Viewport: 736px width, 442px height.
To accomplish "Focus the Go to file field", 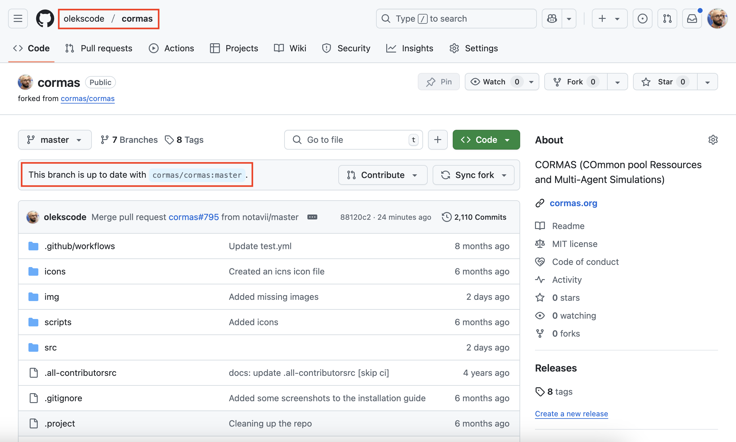I will (353, 140).
